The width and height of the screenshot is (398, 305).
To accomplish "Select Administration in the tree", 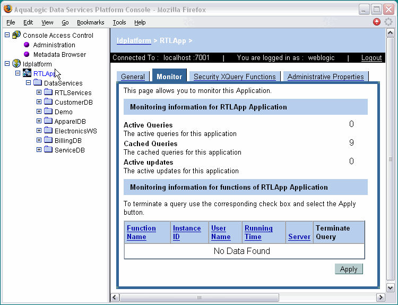I will tap(54, 45).
